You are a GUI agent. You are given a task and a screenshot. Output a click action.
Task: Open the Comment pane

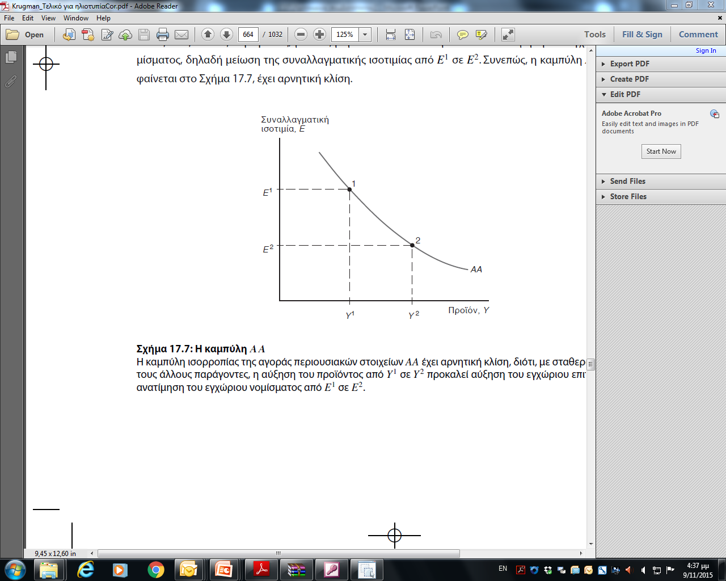(x=698, y=35)
